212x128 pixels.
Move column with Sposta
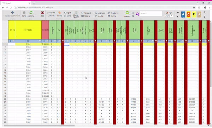[x=99, y=16]
